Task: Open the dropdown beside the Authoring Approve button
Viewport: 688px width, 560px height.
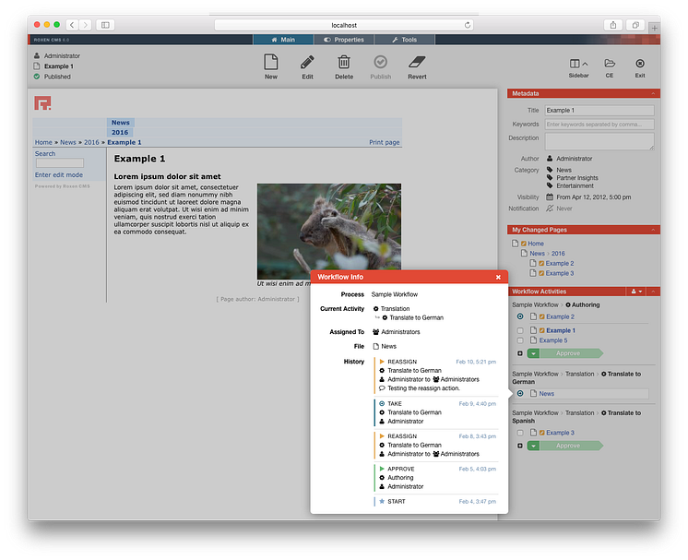Action: click(533, 353)
